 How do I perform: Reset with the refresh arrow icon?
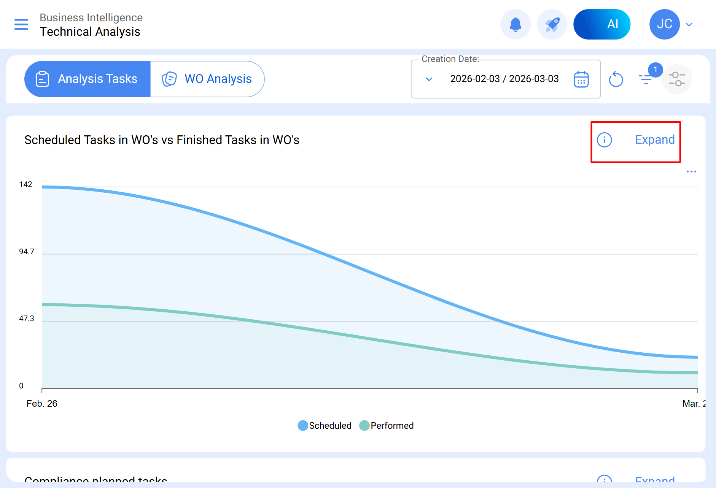[x=616, y=79]
